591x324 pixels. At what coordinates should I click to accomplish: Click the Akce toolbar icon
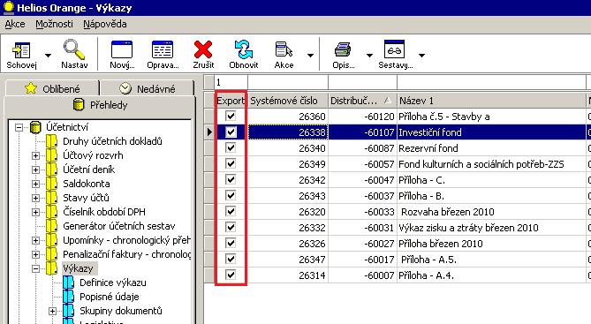(x=284, y=49)
